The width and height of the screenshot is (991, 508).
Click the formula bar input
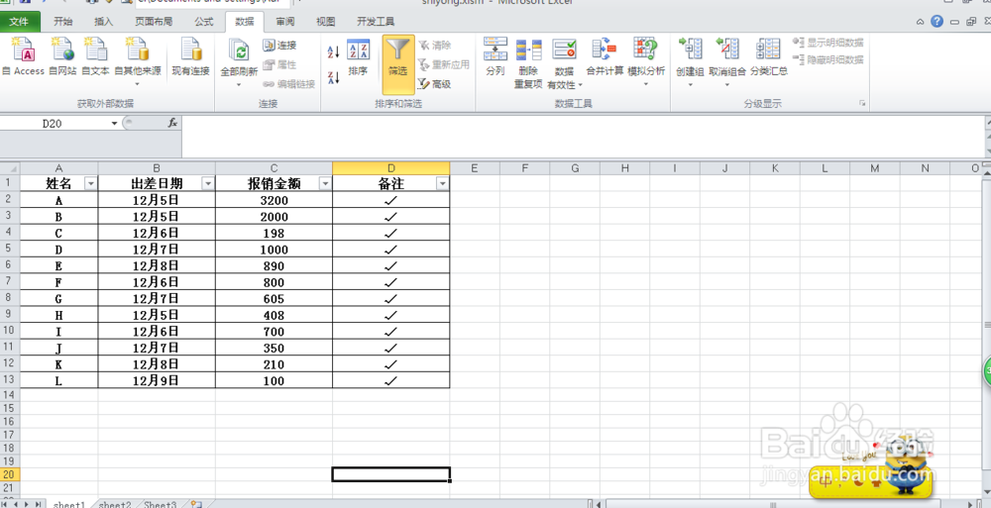click(582, 137)
